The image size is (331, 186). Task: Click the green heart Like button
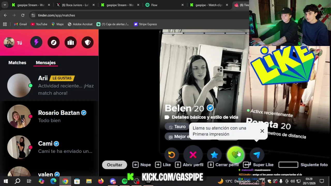pyautogui.click(x=235, y=155)
